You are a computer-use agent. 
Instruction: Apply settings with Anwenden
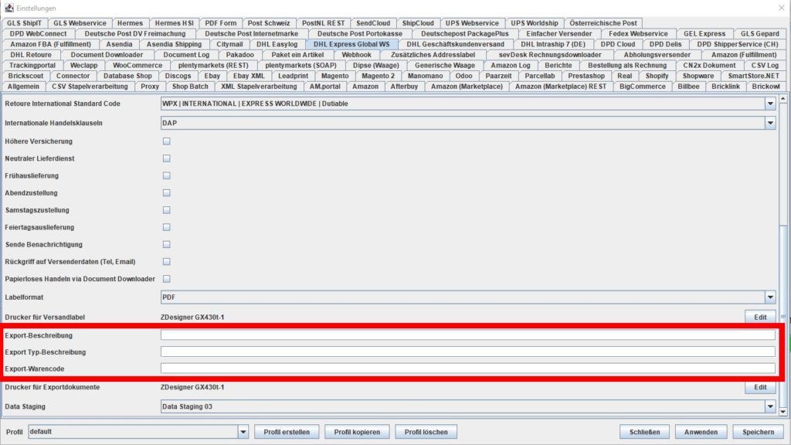pyautogui.click(x=701, y=432)
